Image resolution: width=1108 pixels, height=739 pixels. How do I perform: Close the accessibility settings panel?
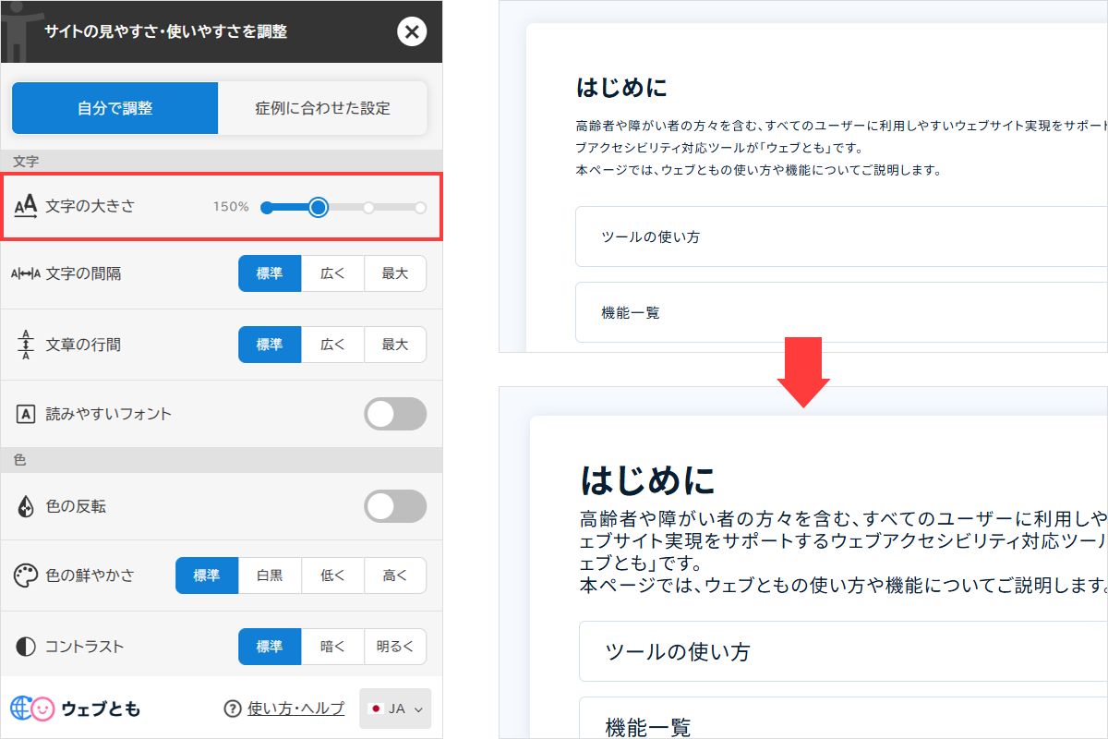coord(412,32)
